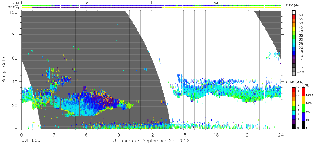Click the x-axis tick label '15'

[x=184, y=135]
